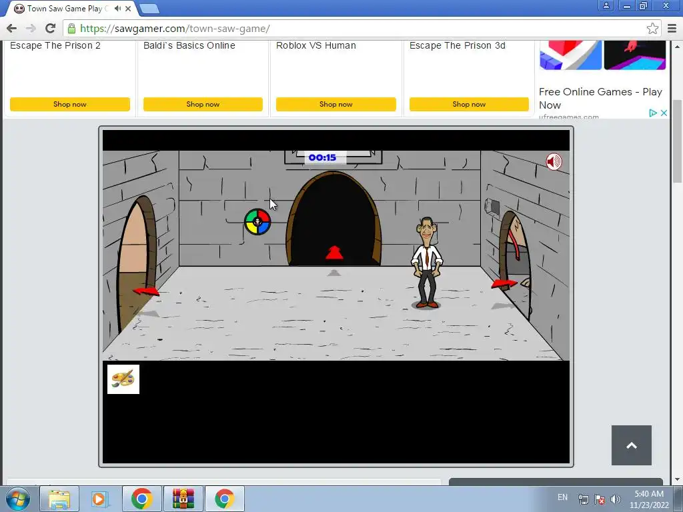
Task: Bookmark this page with the star
Action: tap(652, 29)
